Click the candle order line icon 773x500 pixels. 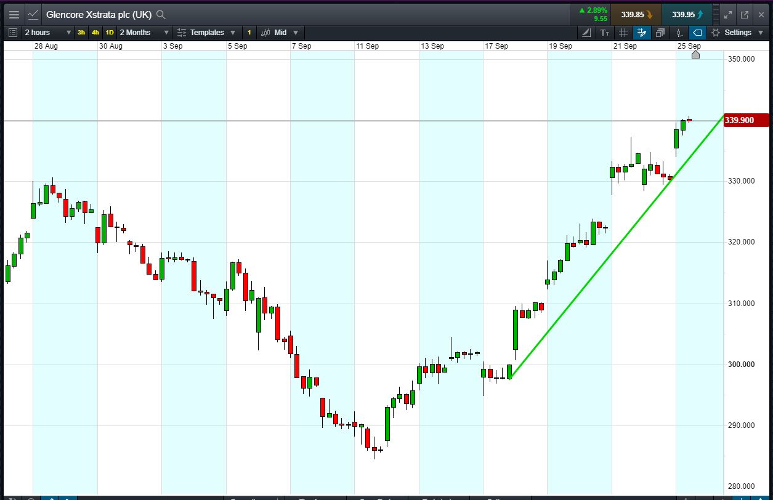click(679, 33)
